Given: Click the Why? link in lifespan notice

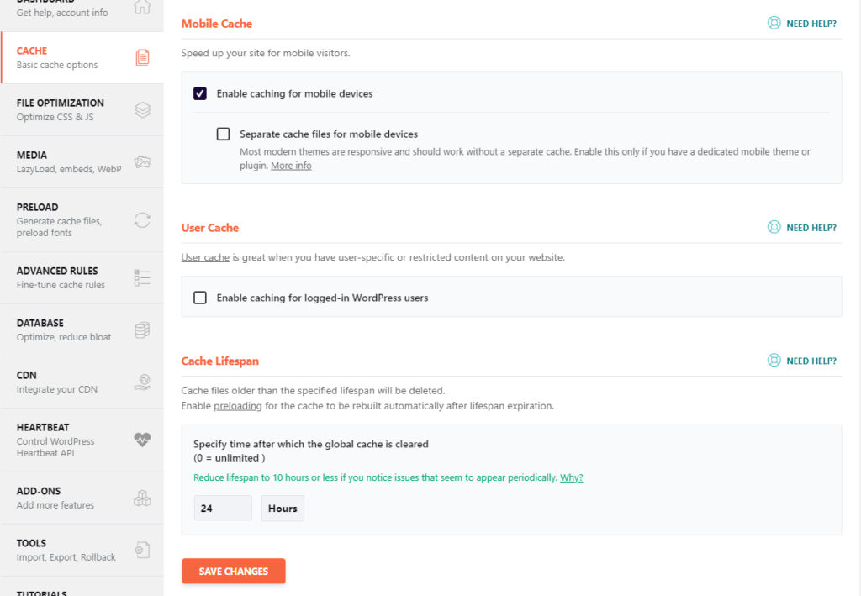Looking at the screenshot, I should click(572, 477).
